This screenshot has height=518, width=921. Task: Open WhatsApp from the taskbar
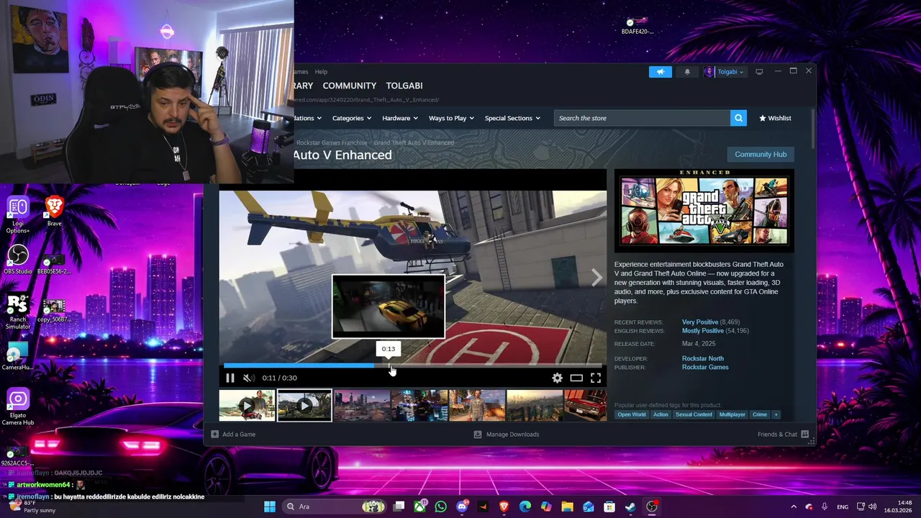tap(441, 506)
